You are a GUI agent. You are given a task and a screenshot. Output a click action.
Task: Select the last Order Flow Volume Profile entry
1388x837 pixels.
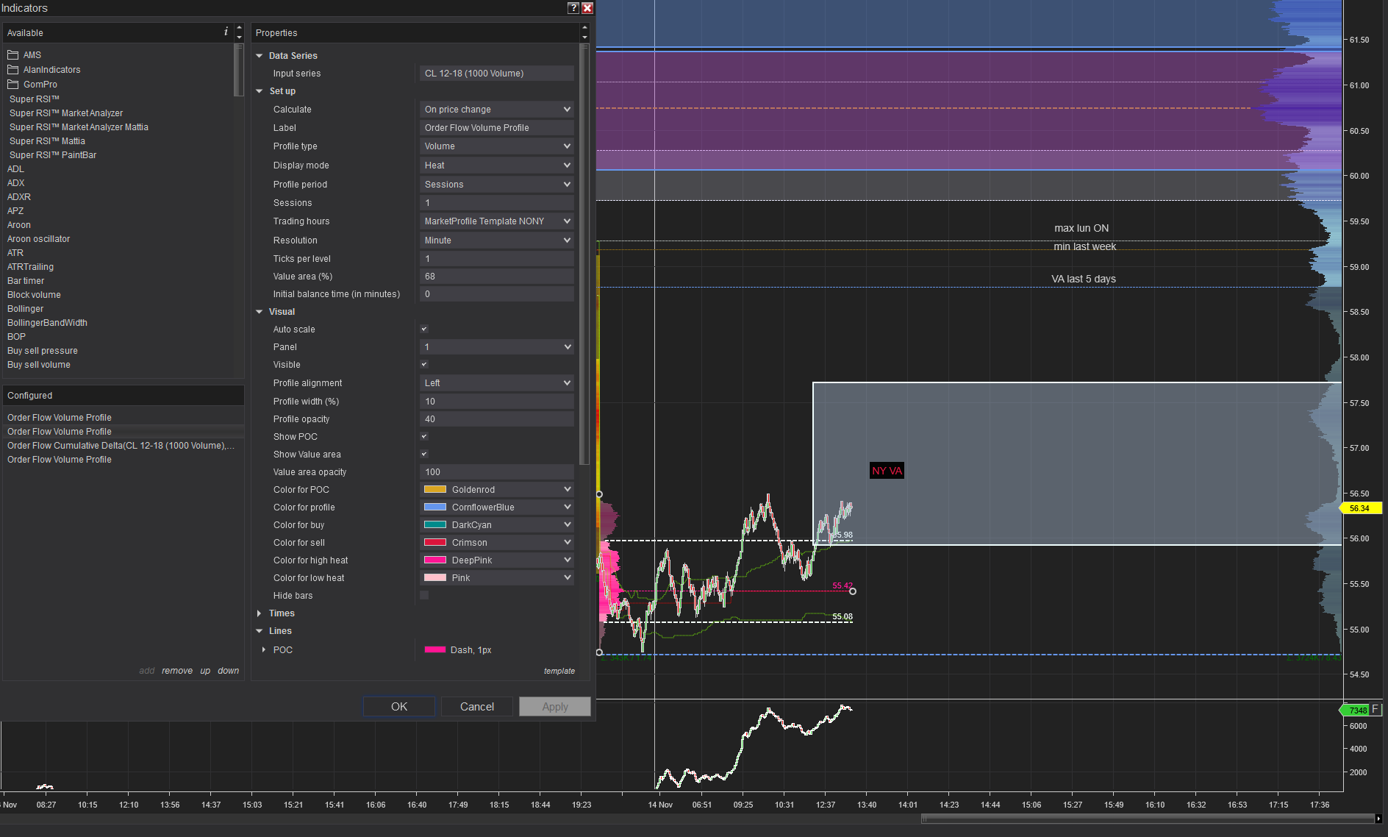[59, 460]
